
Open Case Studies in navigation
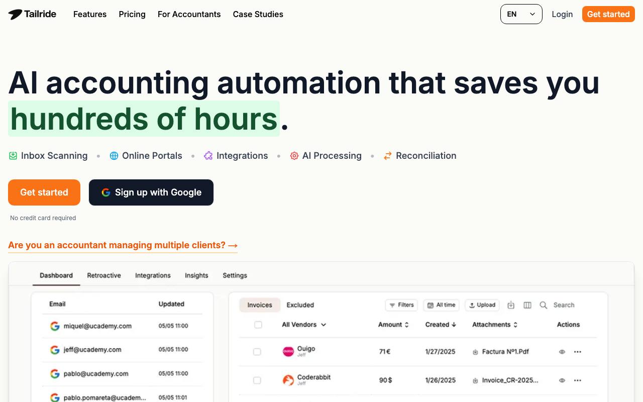pyautogui.click(x=258, y=14)
